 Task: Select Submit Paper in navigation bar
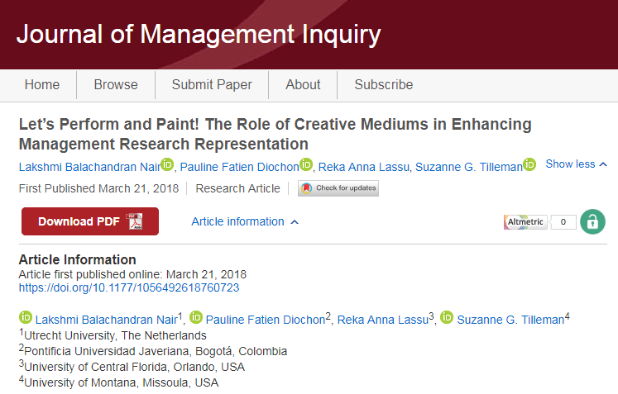tap(212, 85)
